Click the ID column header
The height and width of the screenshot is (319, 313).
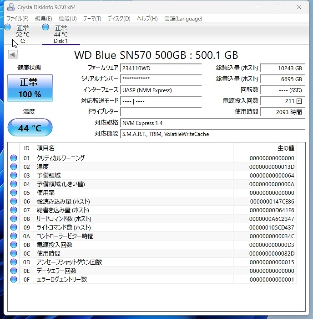pos(26,148)
